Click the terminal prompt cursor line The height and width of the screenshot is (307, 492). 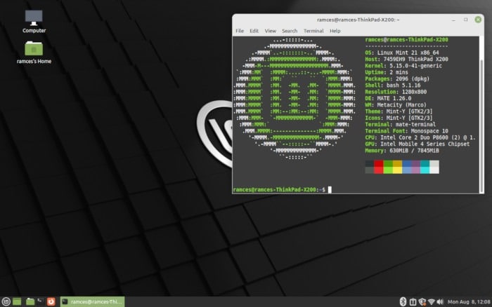[x=282, y=189]
